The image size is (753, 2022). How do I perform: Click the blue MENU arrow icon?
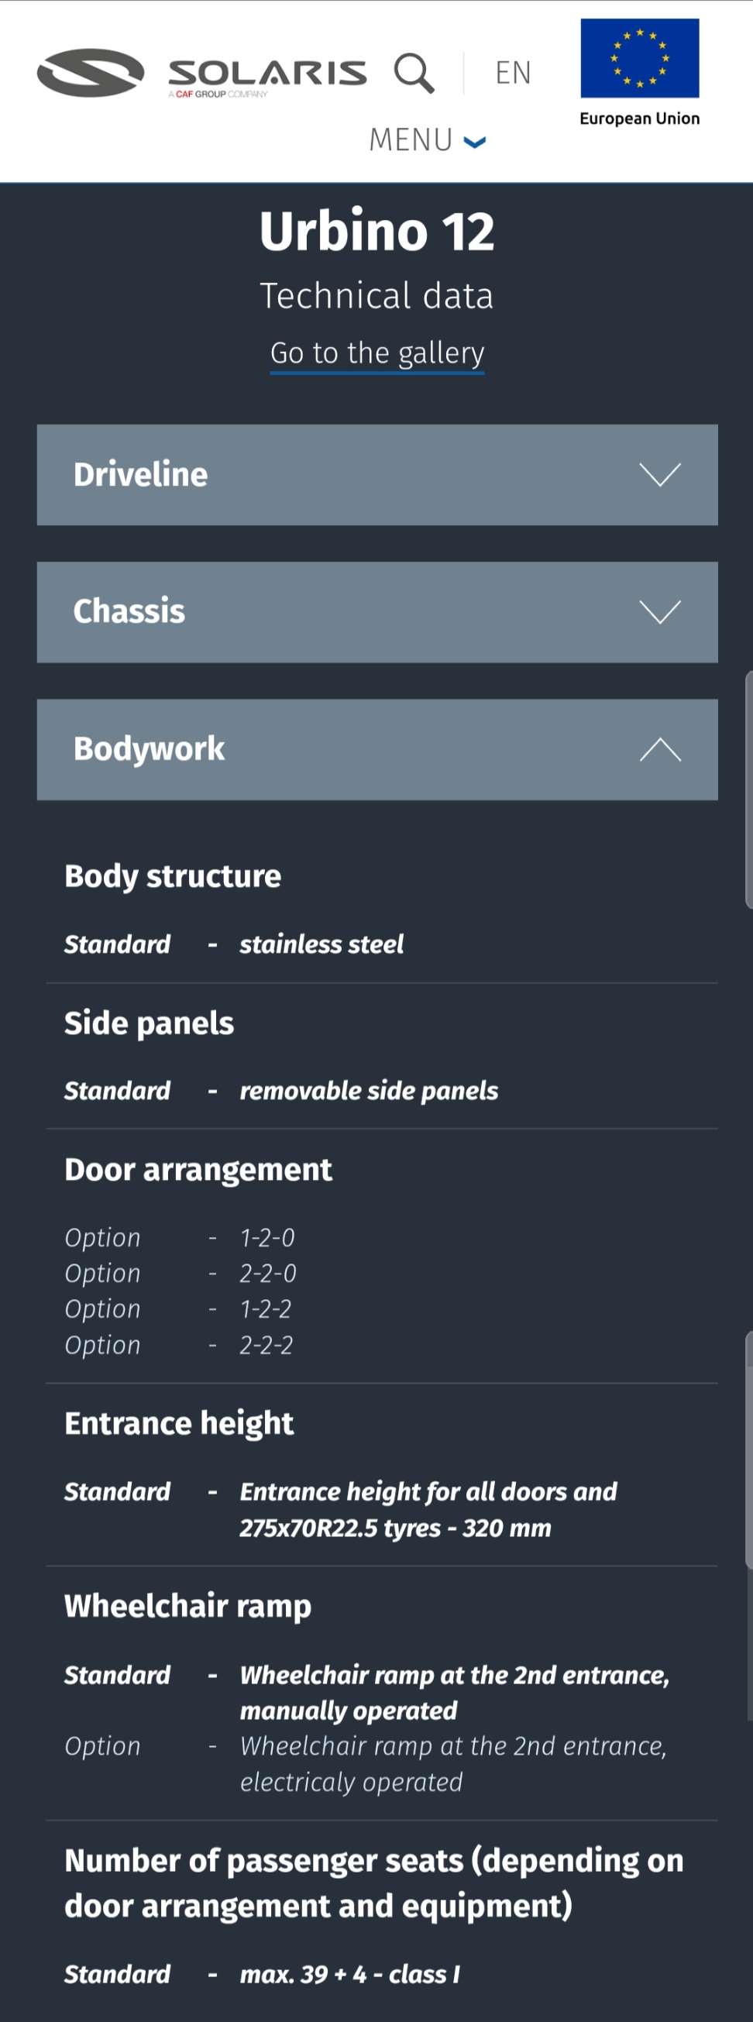[474, 142]
